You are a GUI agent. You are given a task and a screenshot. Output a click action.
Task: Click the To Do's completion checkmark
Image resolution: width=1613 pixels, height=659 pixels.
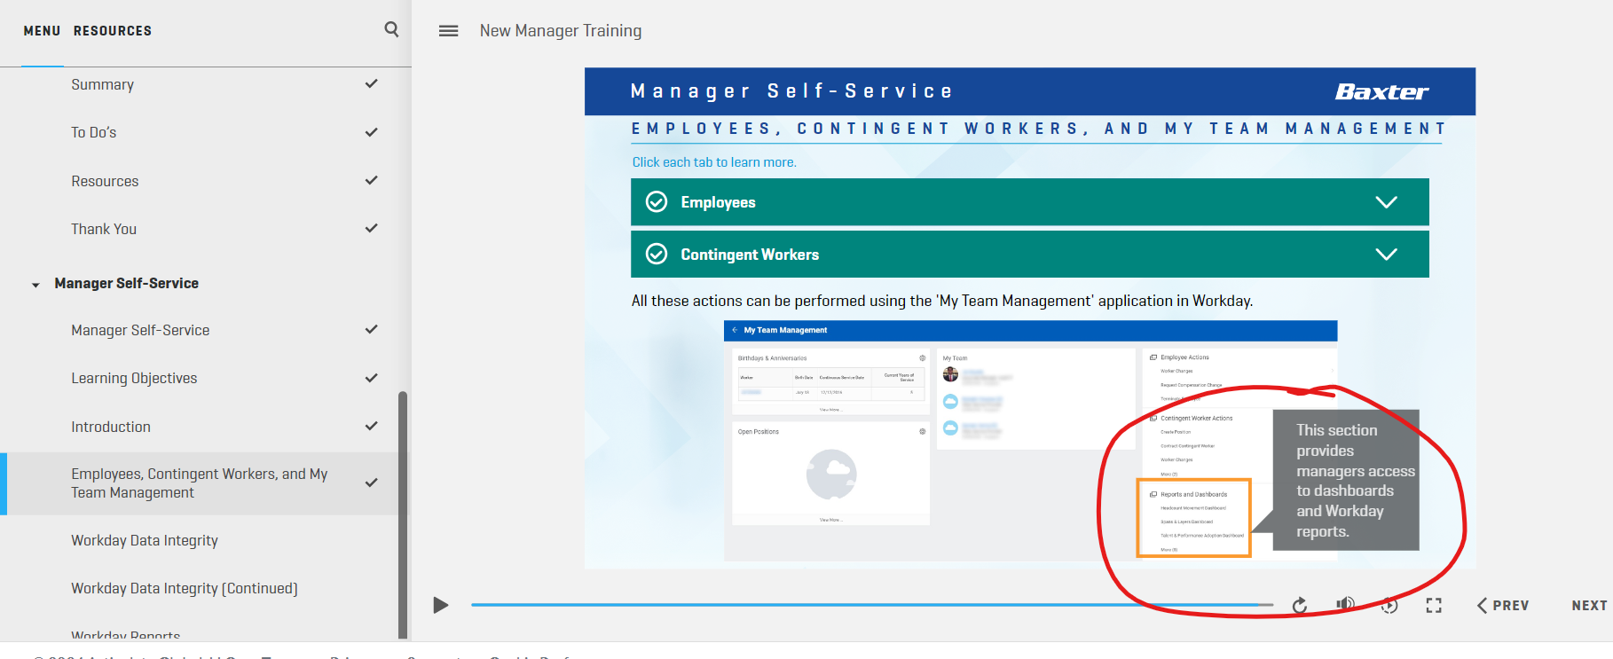[371, 132]
